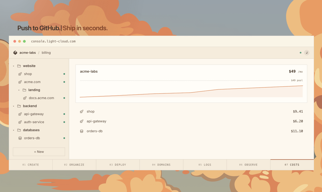Click the green status dot for acme.com
The height and width of the screenshot is (192, 322).
(64, 82)
